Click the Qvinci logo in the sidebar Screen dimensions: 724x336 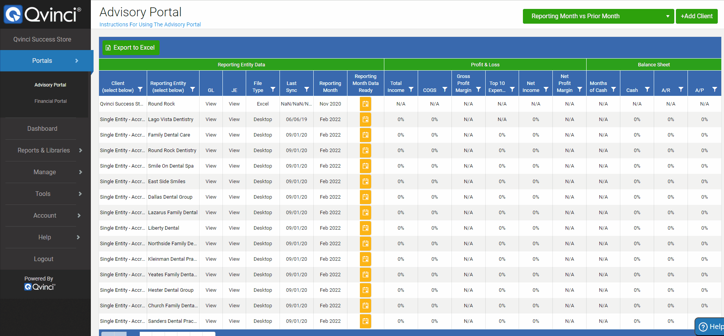pyautogui.click(x=42, y=14)
